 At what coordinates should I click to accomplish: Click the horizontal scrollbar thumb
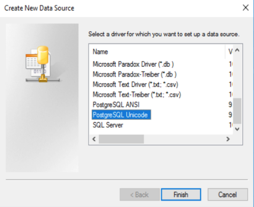tap(121, 139)
